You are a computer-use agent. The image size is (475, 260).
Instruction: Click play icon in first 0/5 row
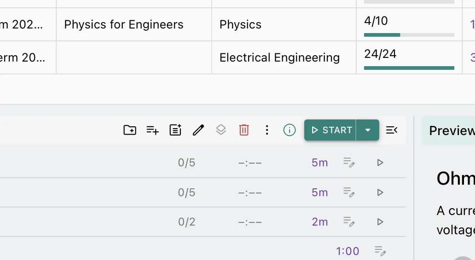[x=380, y=163]
